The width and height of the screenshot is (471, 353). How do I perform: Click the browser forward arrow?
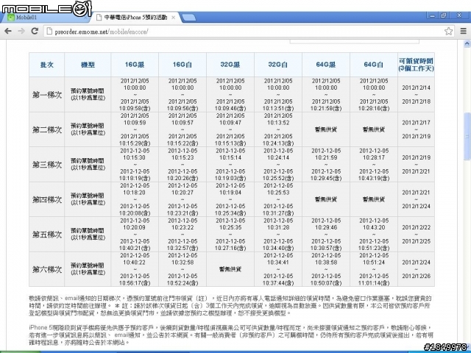[x=21, y=31]
